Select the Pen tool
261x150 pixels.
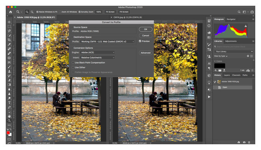(9, 107)
